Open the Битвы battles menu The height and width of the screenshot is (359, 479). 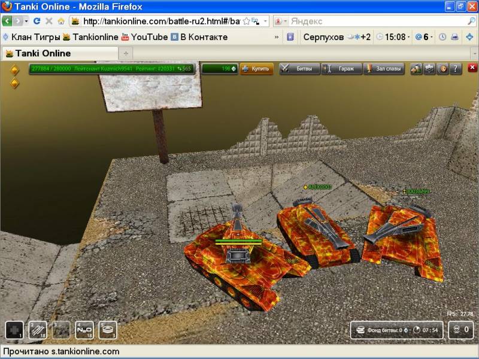[x=299, y=69]
